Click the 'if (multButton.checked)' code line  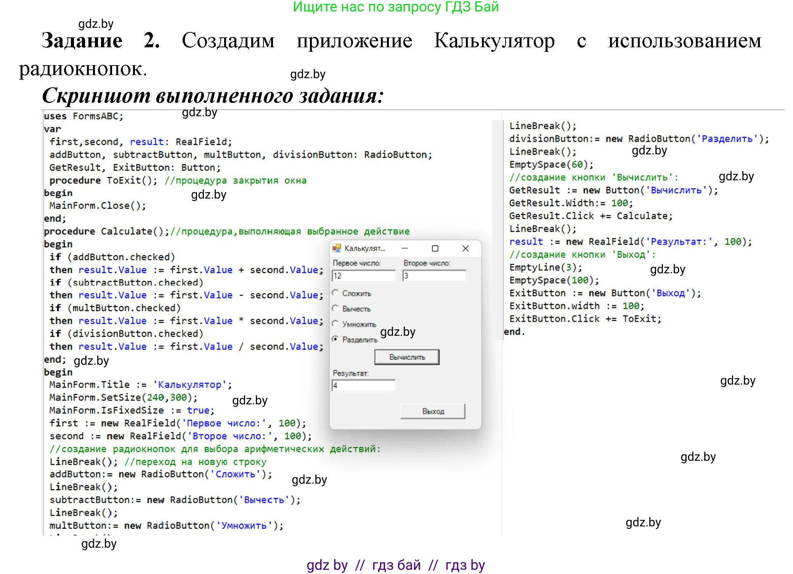[x=115, y=308]
